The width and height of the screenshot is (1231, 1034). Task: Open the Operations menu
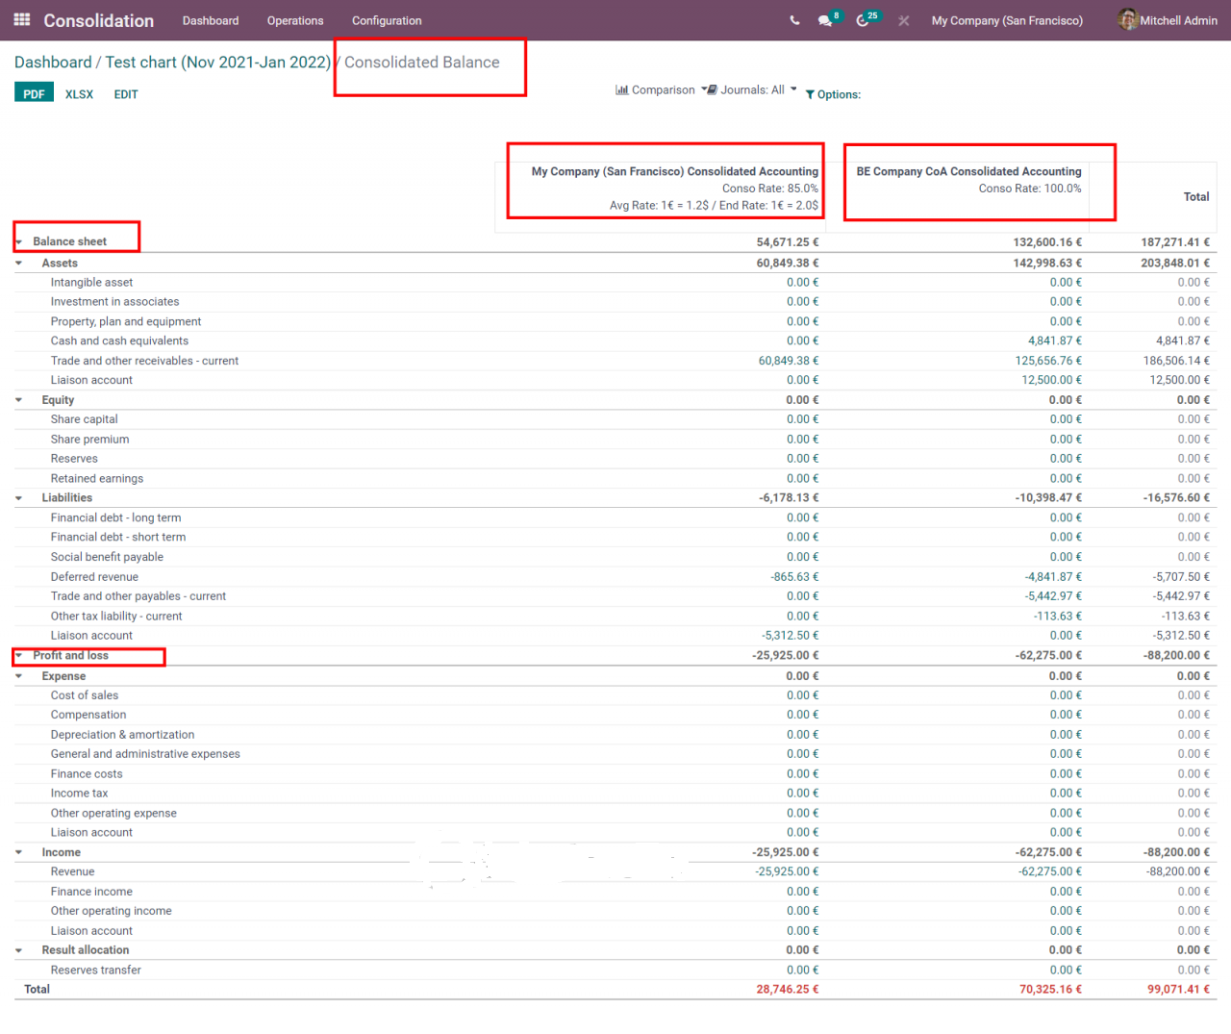point(295,20)
